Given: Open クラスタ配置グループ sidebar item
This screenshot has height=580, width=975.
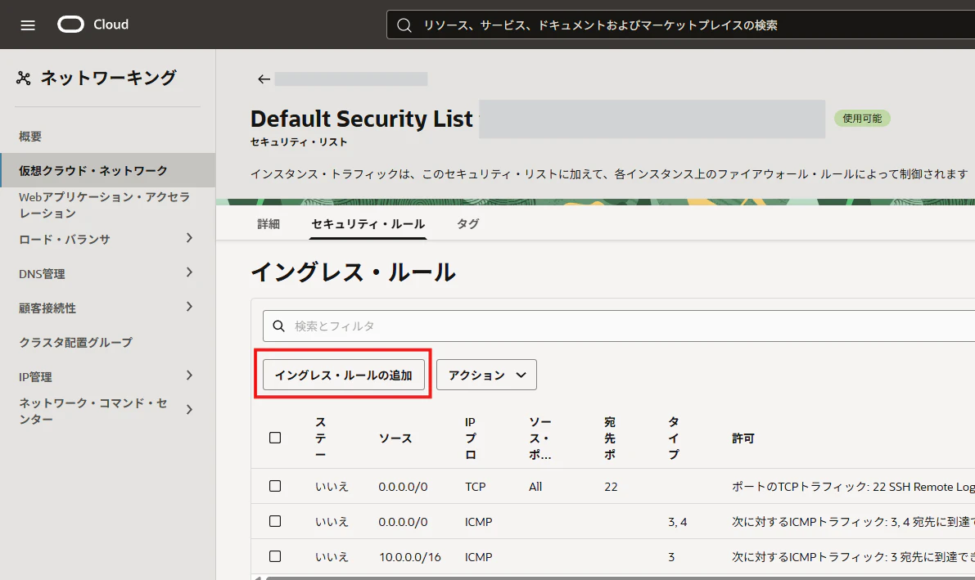Looking at the screenshot, I should (x=75, y=342).
